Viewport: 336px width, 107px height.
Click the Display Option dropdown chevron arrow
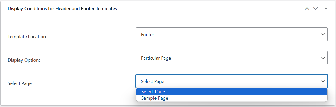coord(323,58)
